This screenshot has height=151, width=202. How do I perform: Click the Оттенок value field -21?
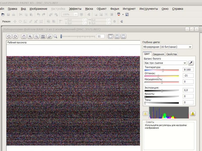click(x=188, y=76)
